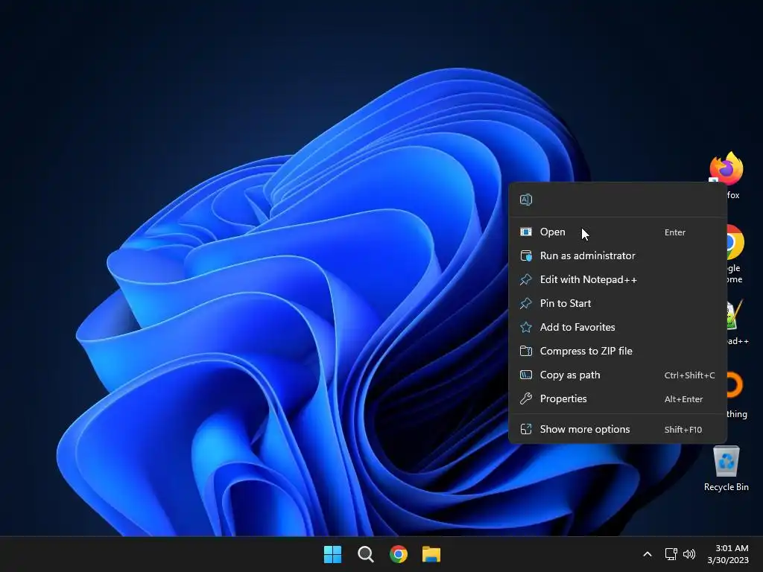The image size is (763, 572).
Task: Open taskbar Search
Action: (365, 554)
